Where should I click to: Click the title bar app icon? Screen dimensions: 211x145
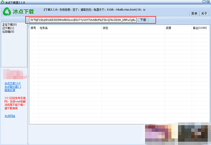click(2, 2)
